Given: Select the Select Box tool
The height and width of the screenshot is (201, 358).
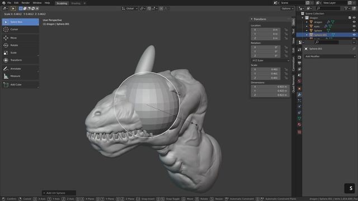Looking at the screenshot, I should tap(20, 22).
